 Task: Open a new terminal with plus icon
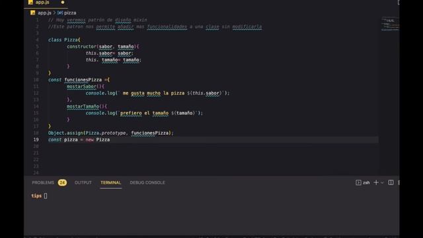pyautogui.click(x=376, y=182)
